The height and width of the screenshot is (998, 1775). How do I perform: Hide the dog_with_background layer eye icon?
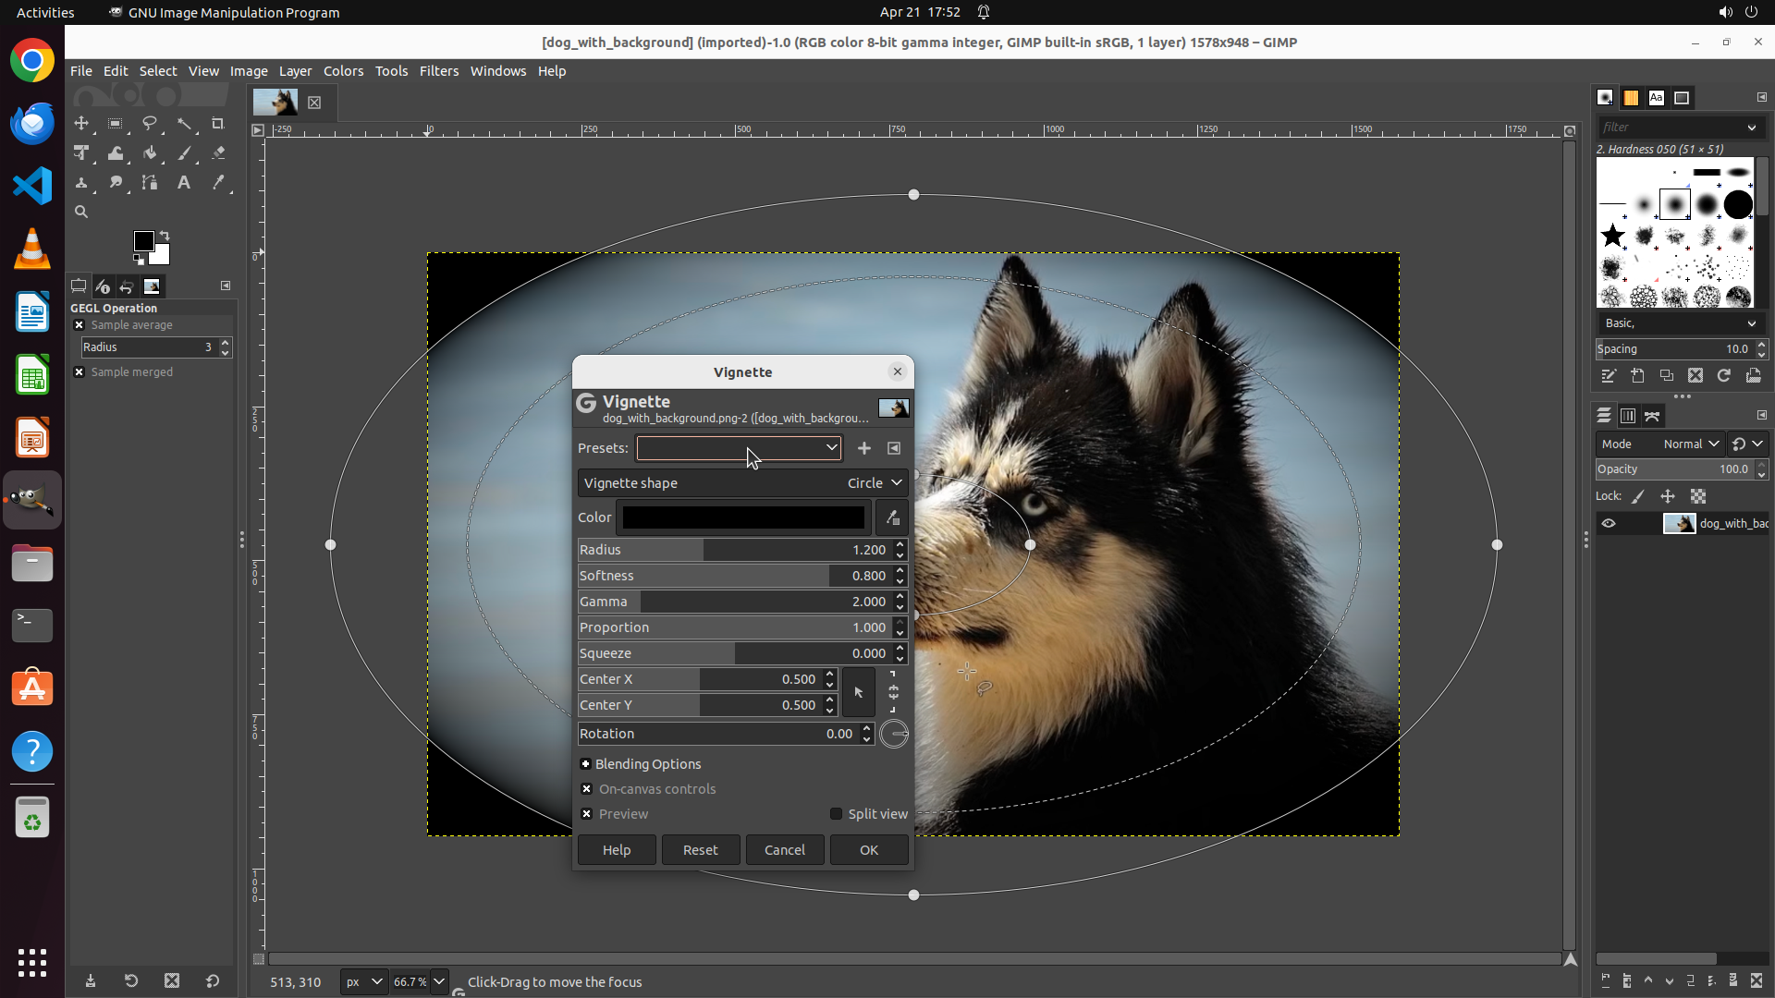click(x=1609, y=524)
